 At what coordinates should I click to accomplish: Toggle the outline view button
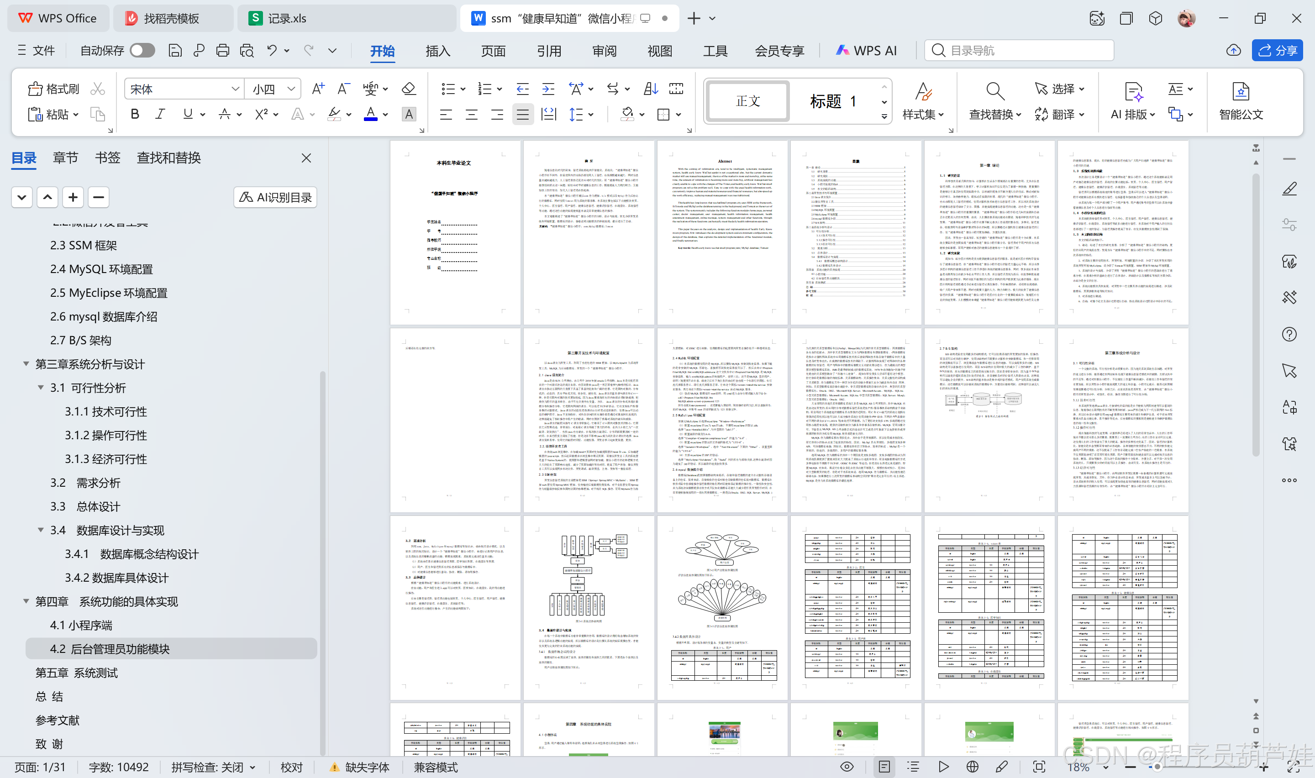point(914,767)
